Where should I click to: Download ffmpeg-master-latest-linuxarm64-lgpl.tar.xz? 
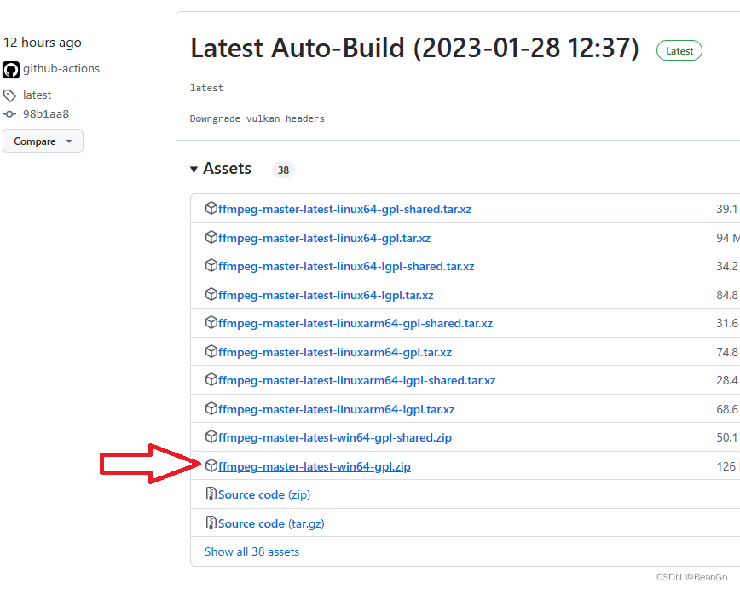(x=336, y=409)
